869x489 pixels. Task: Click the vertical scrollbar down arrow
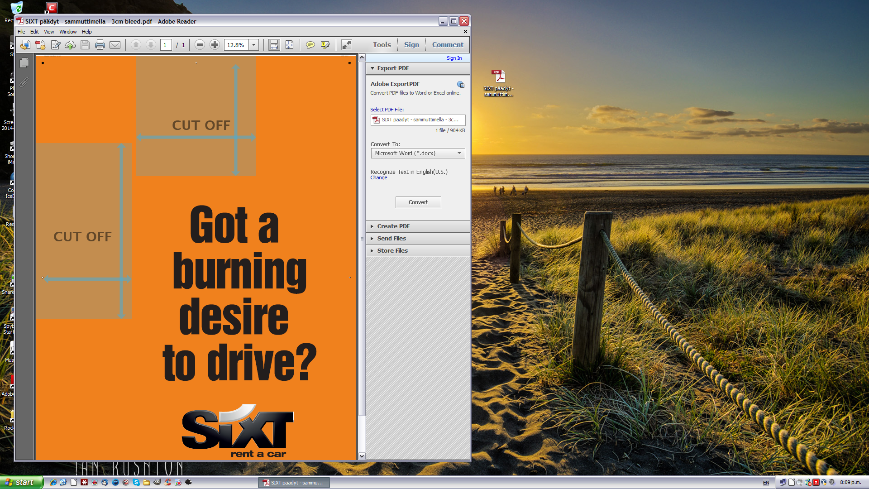362,456
